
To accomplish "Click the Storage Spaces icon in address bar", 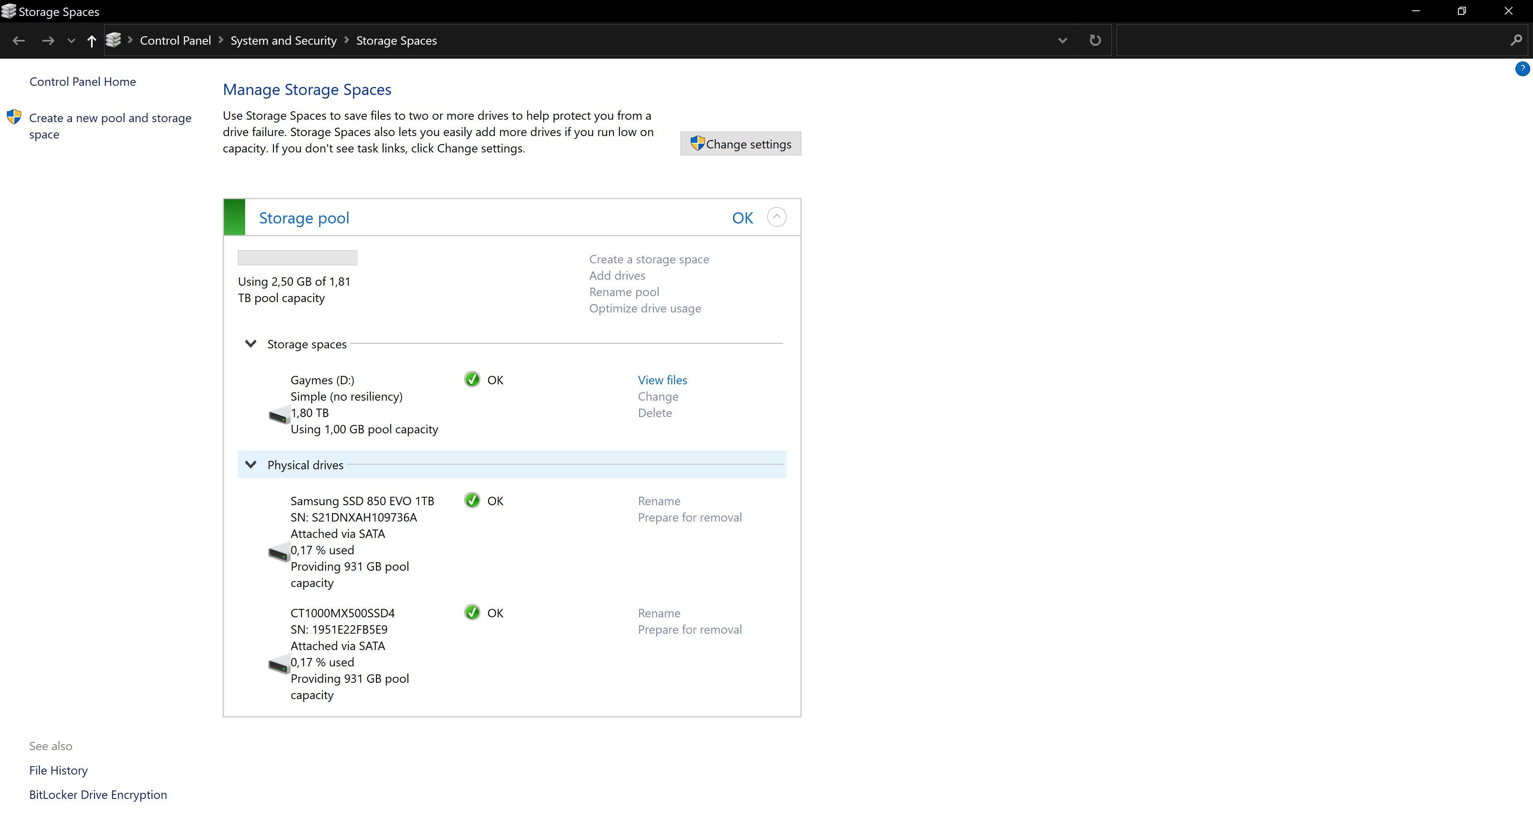I will 113,40.
